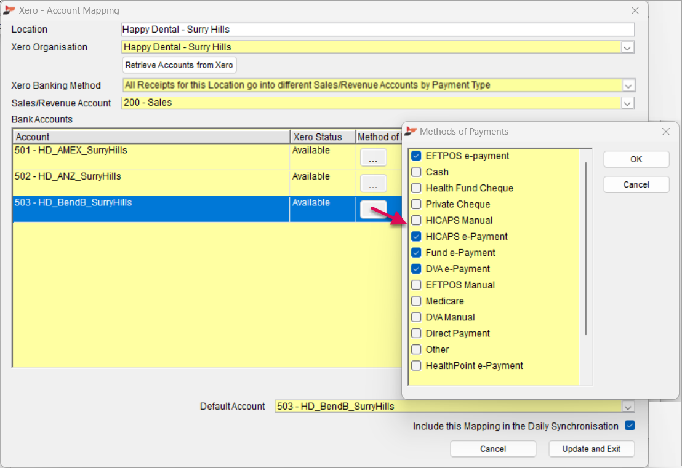Click Cancel at bottom of Account Mapping
The height and width of the screenshot is (468, 682).
pyautogui.click(x=493, y=449)
